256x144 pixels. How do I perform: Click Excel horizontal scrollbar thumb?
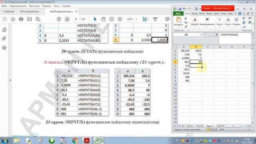[233, 126]
